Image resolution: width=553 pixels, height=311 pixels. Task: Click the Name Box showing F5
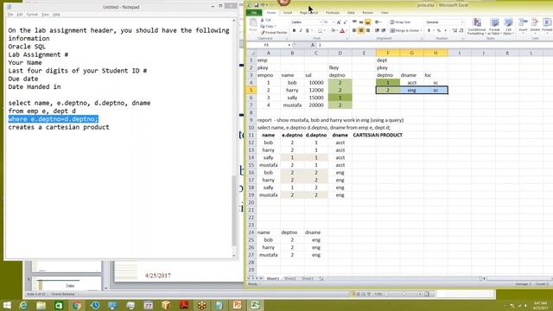coord(267,45)
